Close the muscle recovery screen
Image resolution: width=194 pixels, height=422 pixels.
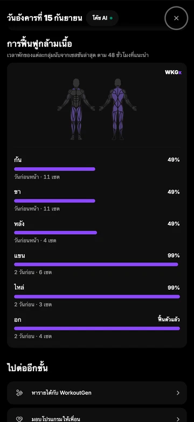tap(176, 18)
